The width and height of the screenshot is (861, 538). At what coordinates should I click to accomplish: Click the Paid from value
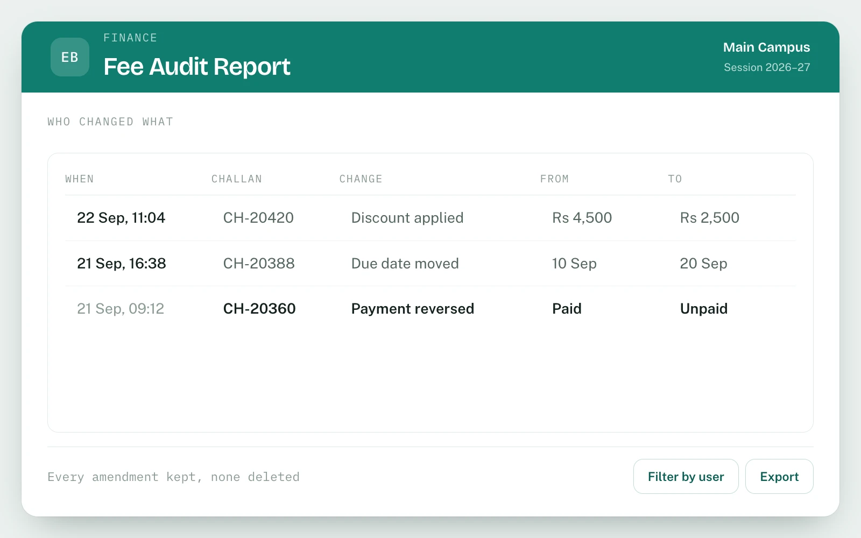click(x=567, y=309)
